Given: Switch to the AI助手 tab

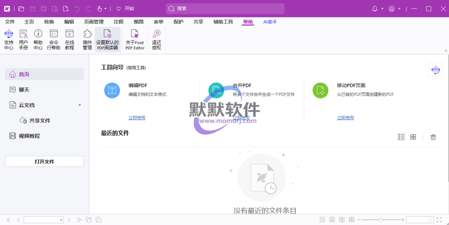Looking at the screenshot, I should click(270, 22).
